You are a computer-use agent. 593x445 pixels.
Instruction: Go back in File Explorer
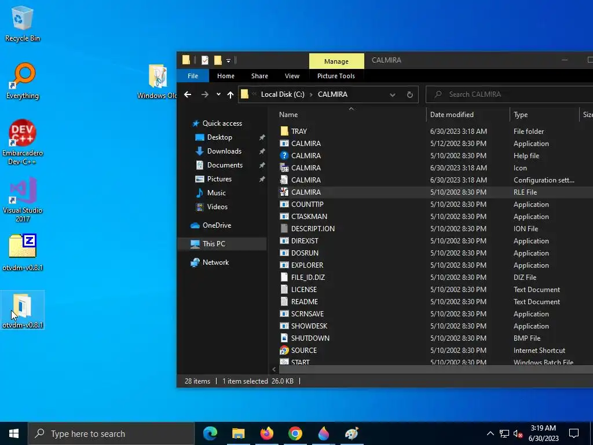188,94
